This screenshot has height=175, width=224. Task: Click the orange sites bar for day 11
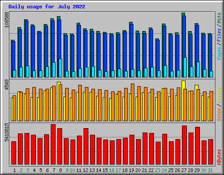coord(80,103)
